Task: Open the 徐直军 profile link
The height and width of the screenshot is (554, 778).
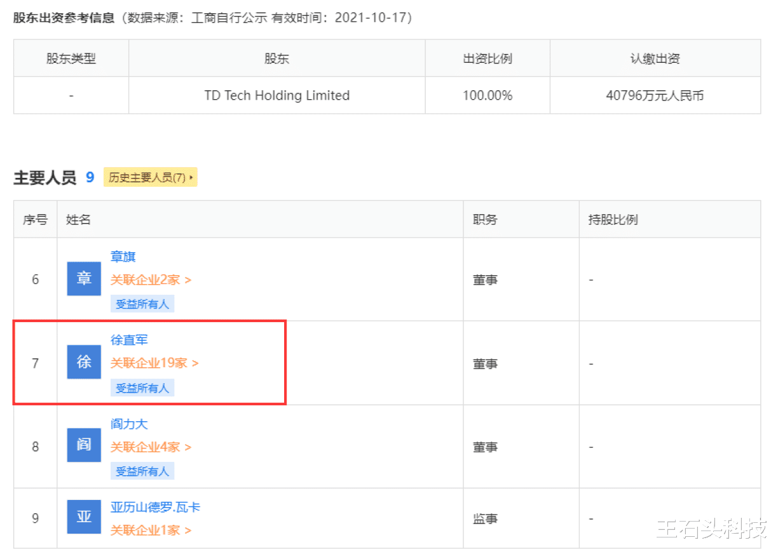Action: pyautogui.click(x=129, y=340)
